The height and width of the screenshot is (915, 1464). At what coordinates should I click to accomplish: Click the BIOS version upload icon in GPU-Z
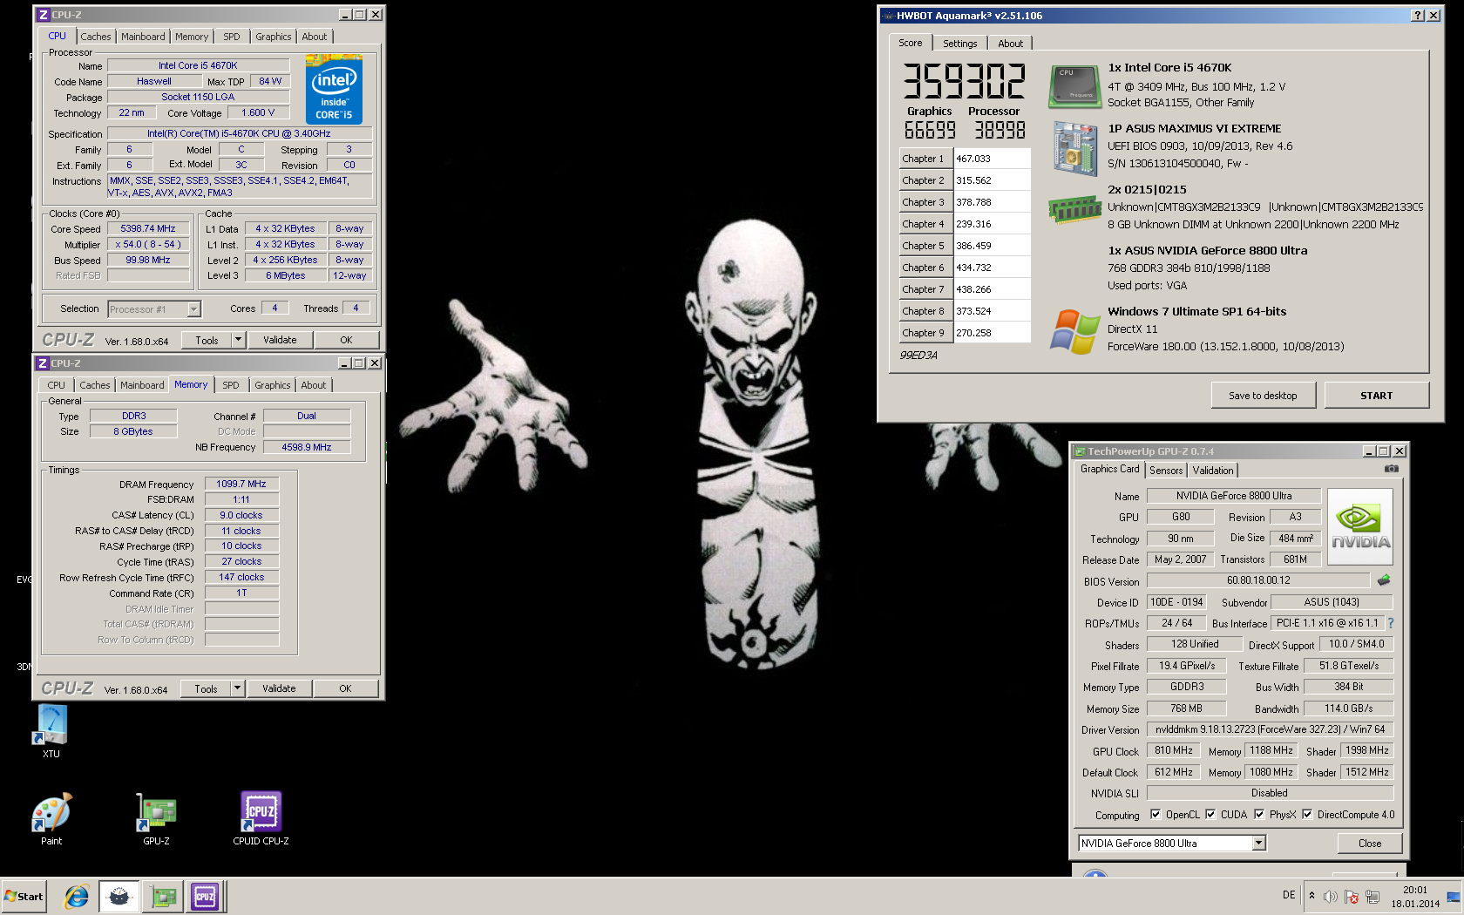(x=1384, y=580)
